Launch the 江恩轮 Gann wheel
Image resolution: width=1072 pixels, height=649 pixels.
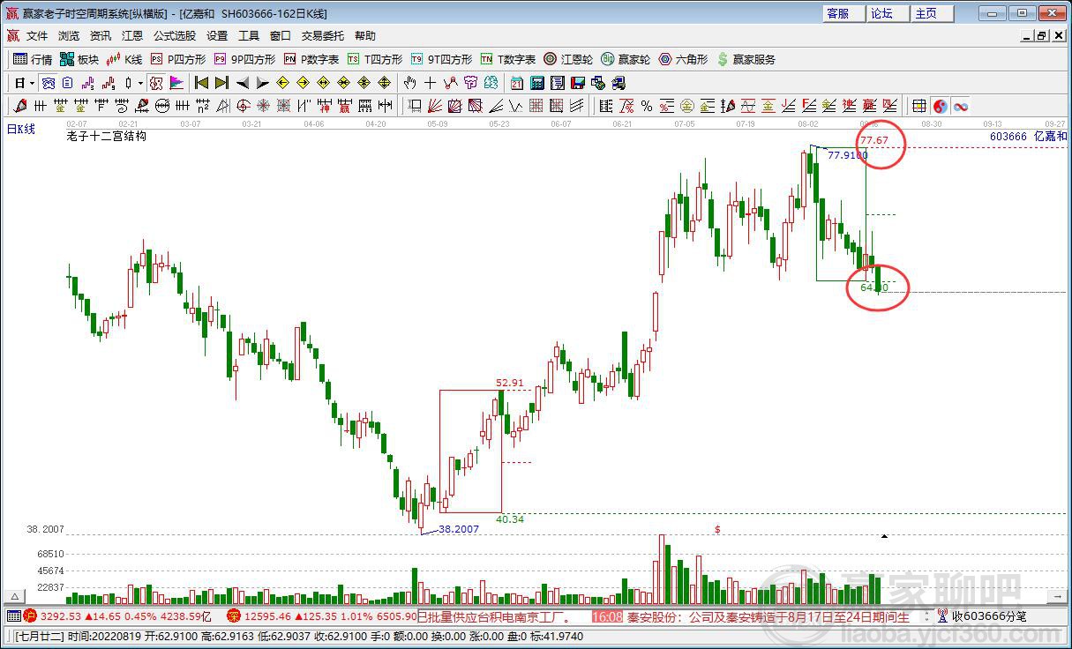tap(568, 59)
